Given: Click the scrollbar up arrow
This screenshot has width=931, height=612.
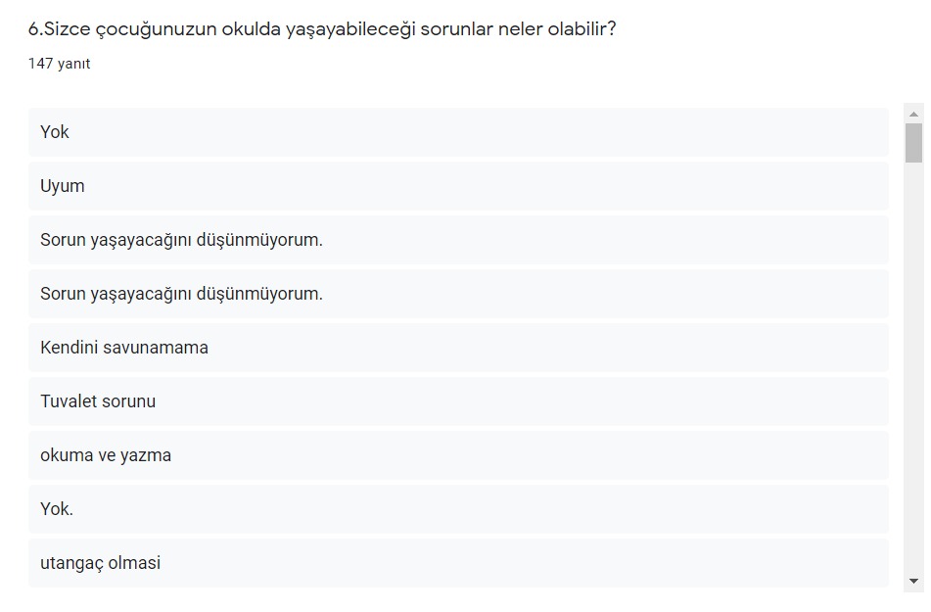Looking at the screenshot, I should tap(914, 114).
